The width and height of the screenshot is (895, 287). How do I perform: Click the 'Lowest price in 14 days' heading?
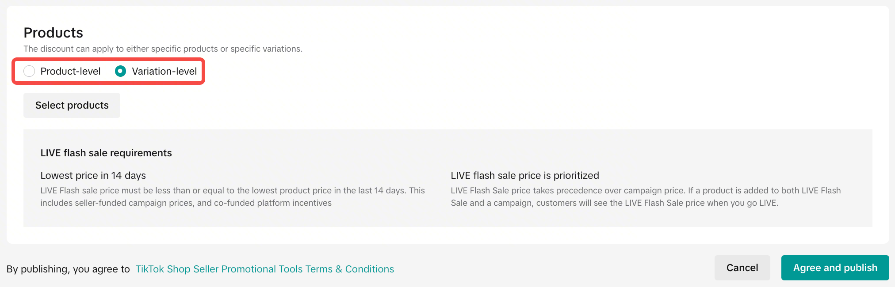click(x=93, y=175)
